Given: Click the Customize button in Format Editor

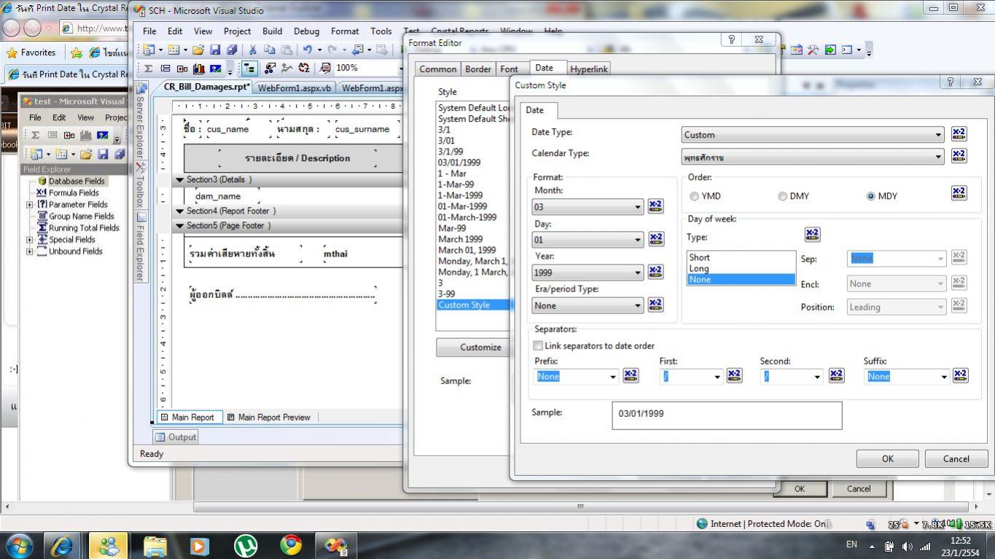Looking at the screenshot, I should pyautogui.click(x=480, y=347).
